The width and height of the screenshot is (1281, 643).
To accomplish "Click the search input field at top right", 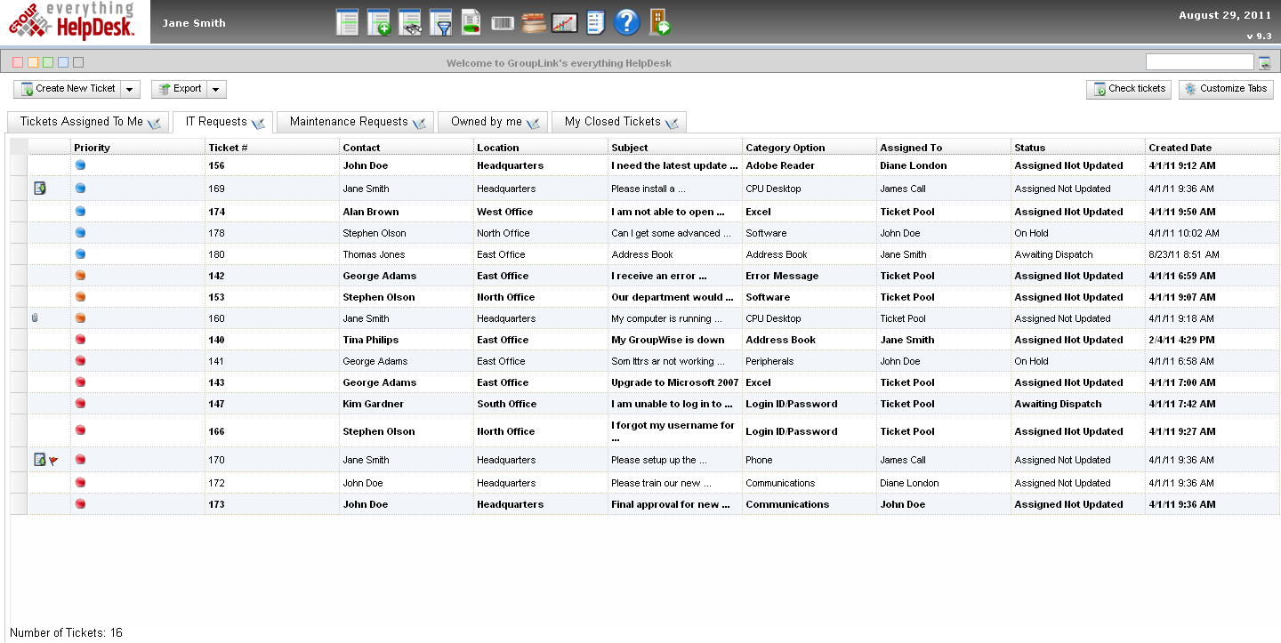I will 1200,62.
